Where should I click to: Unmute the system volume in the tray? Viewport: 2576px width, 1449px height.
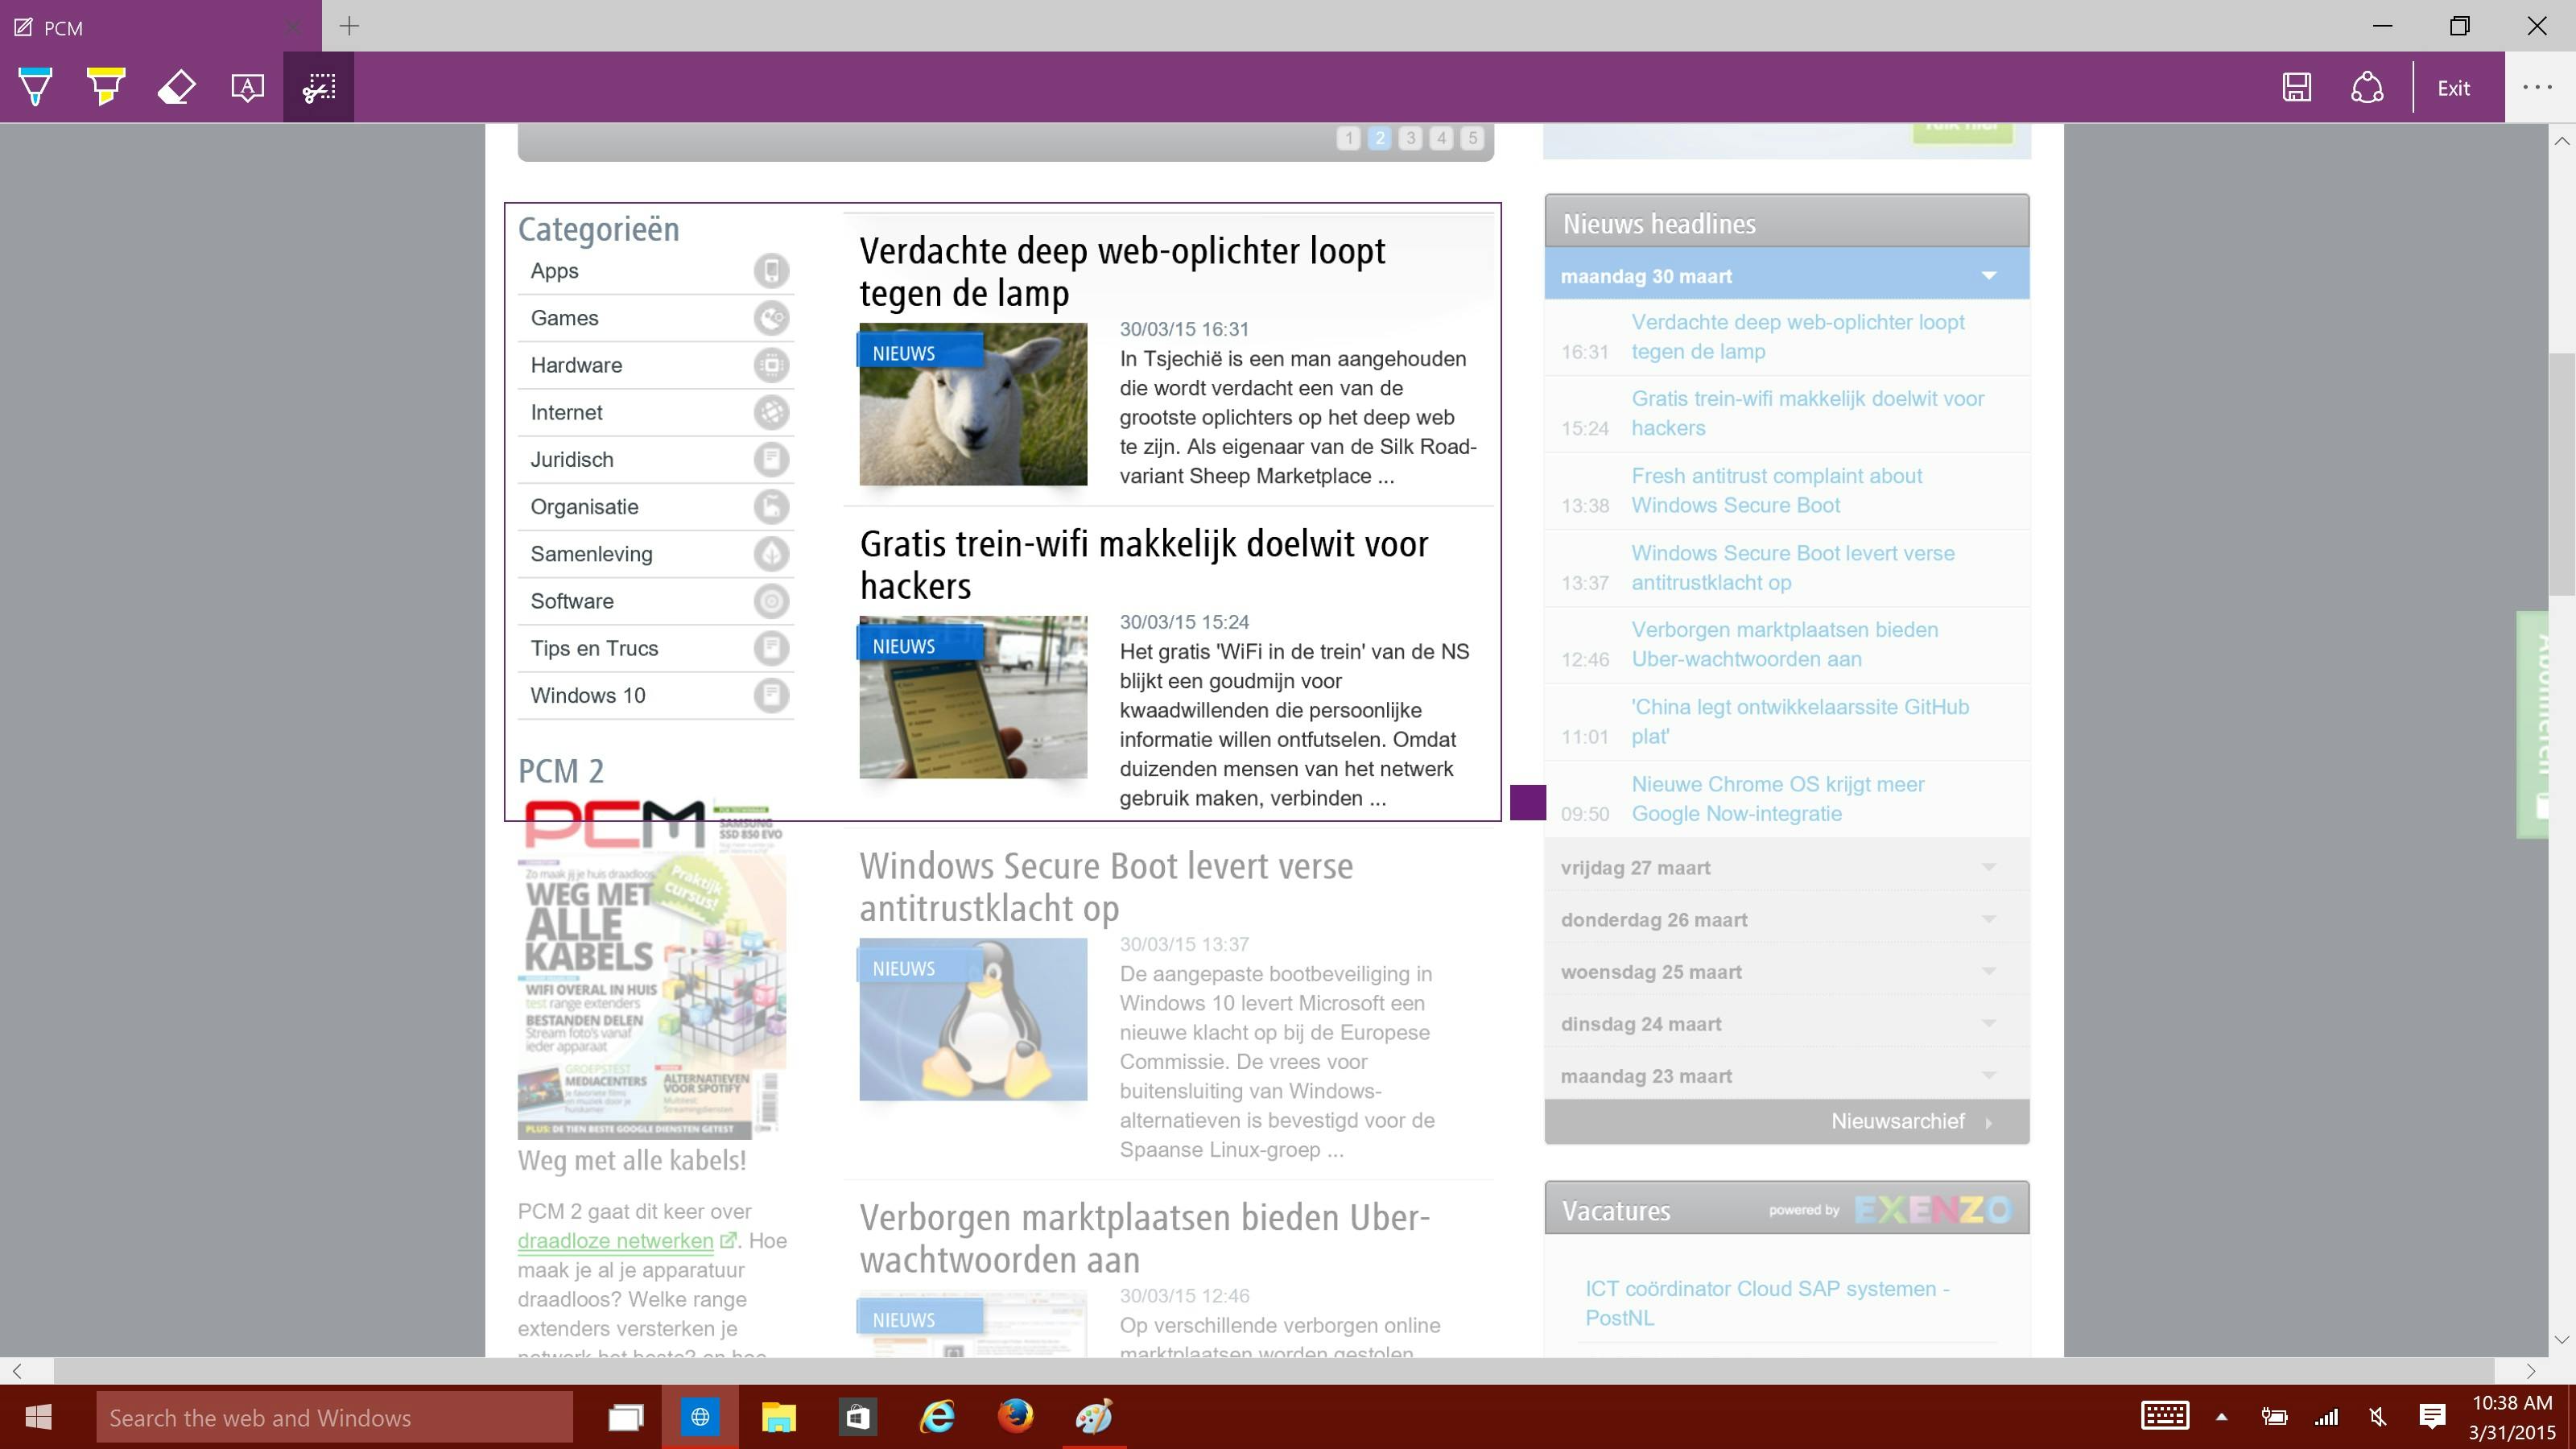coord(2377,1417)
